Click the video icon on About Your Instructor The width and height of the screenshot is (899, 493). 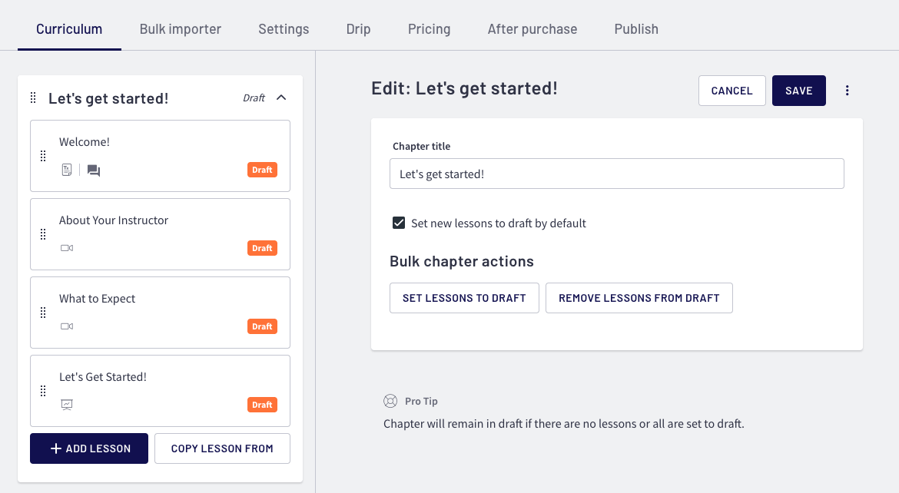coord(67,248)
